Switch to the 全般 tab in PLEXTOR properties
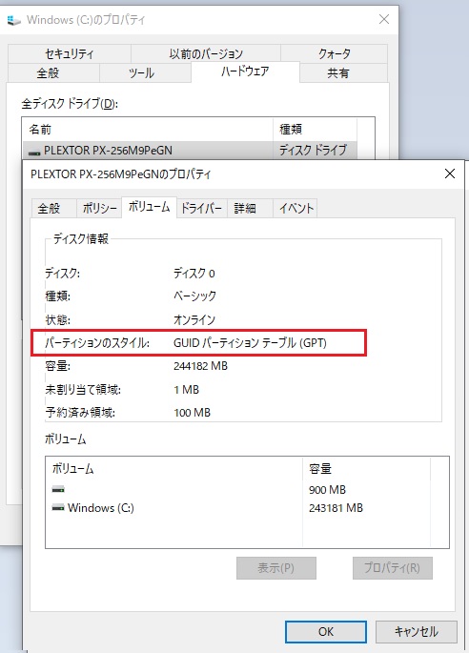Screen dimensions: 469x653 (x=50, y=208)
